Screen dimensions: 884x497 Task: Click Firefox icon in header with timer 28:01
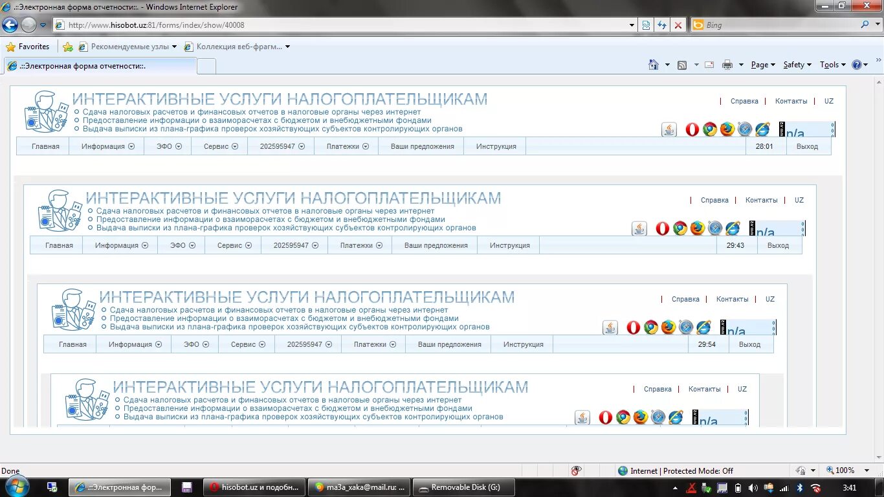[727, 129]
